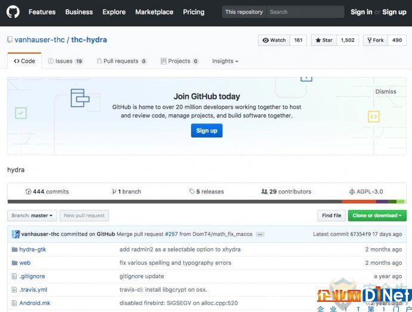Click the dark gray language bar segment

[175, 202]
